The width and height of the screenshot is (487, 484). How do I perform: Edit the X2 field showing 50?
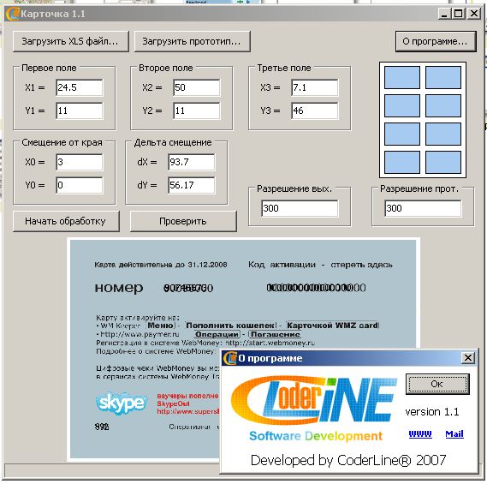[197, 87]
